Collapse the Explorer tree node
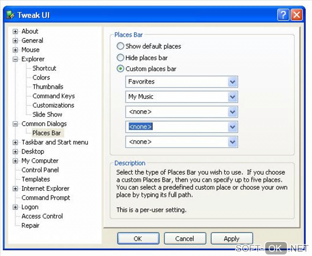Screen dimensions: 312x256 coord(15,59)
